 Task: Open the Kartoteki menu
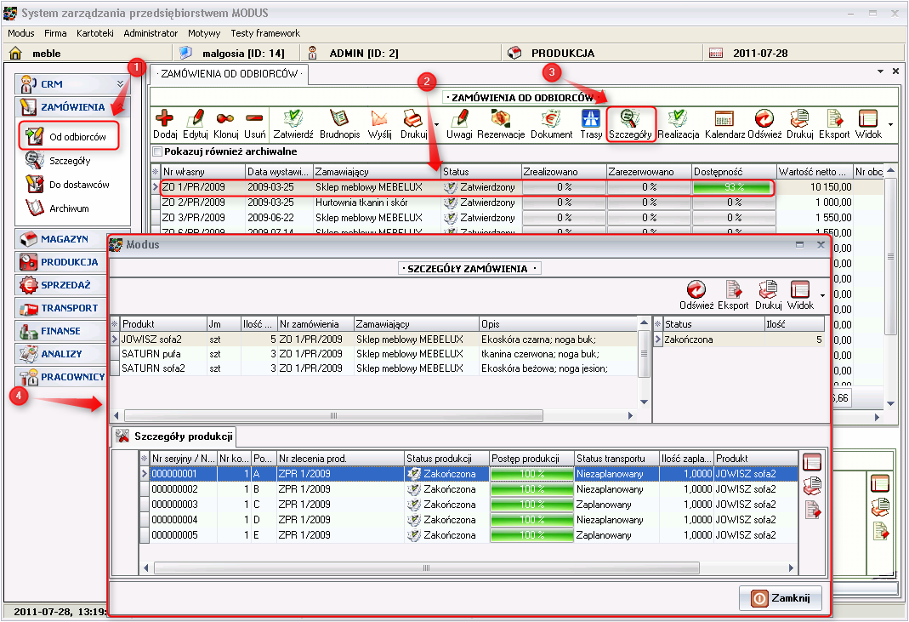94,33
